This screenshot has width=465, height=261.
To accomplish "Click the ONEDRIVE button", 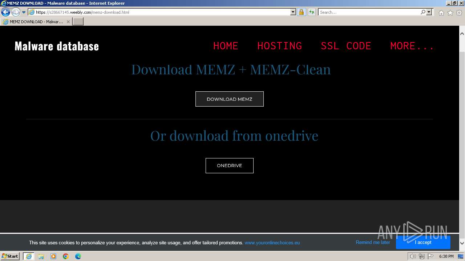I will pos(230,166).
